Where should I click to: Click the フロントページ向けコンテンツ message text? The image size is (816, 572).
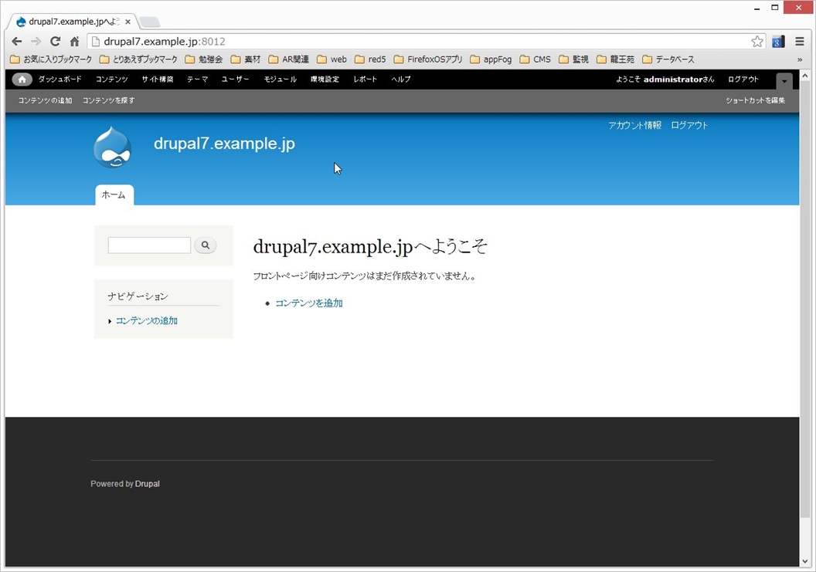[x=364, y=276]
